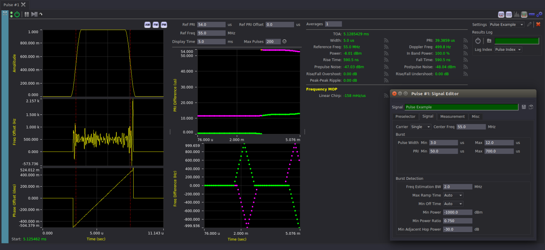This screenshot has height=250, width=545.
Task: Click the green power icon in the toolbar
Action: tap(16, 14)
